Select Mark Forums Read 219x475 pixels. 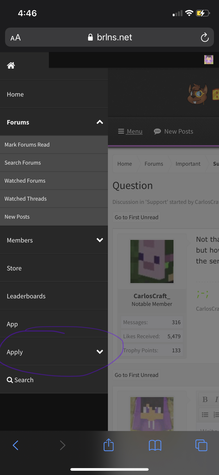click(x=54, y=145)
